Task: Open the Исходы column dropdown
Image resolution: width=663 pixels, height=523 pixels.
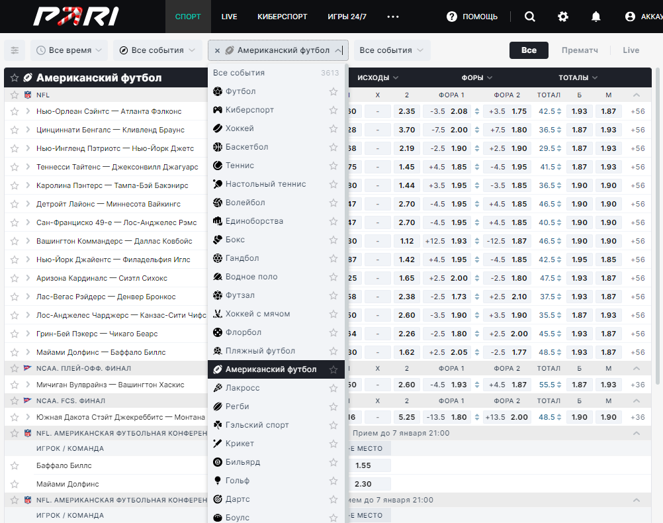Action: [x=378, y=78]
